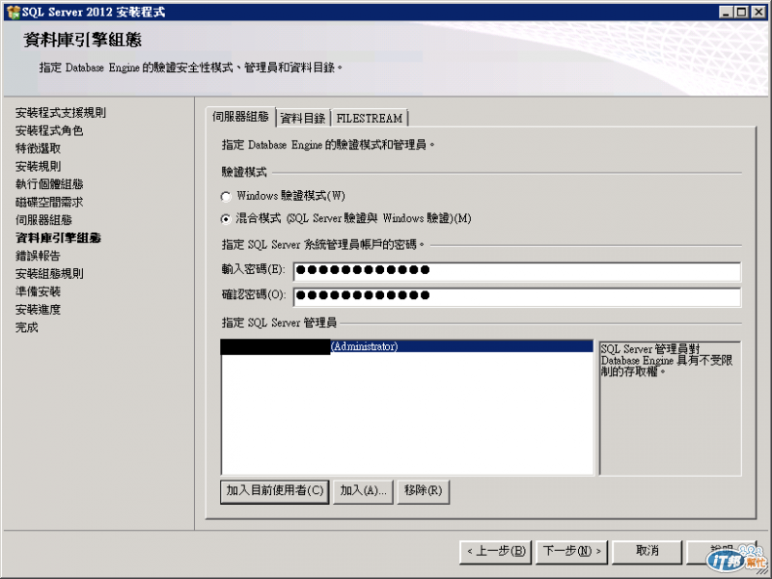The height and width of the screenshot is (579, 772).
Task: Click 執行個體組態 in the step list
Action: pyautogui.click(x=49, y=184)
